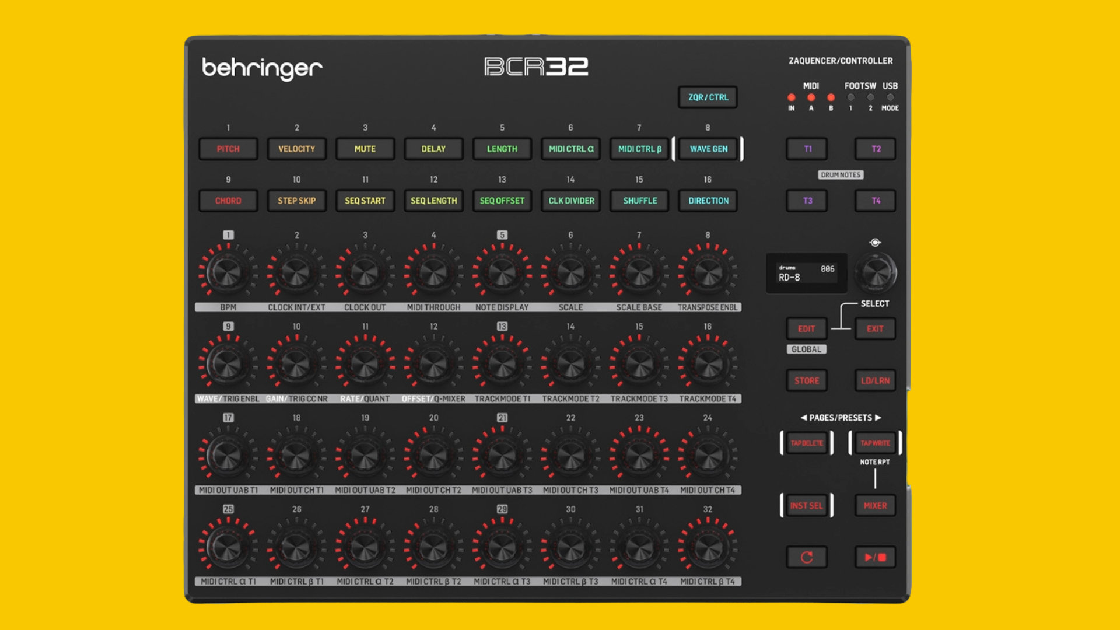Select the SHUFFLE button

coord(639,201)
